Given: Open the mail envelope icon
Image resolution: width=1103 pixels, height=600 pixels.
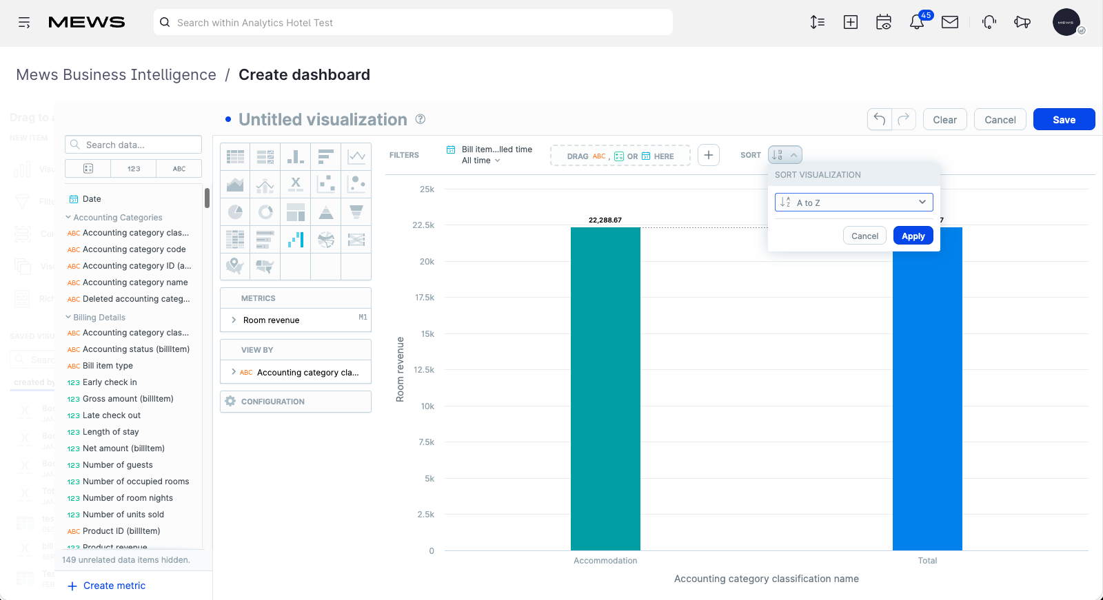Looking at the screenshot, I should click(950, 22).
